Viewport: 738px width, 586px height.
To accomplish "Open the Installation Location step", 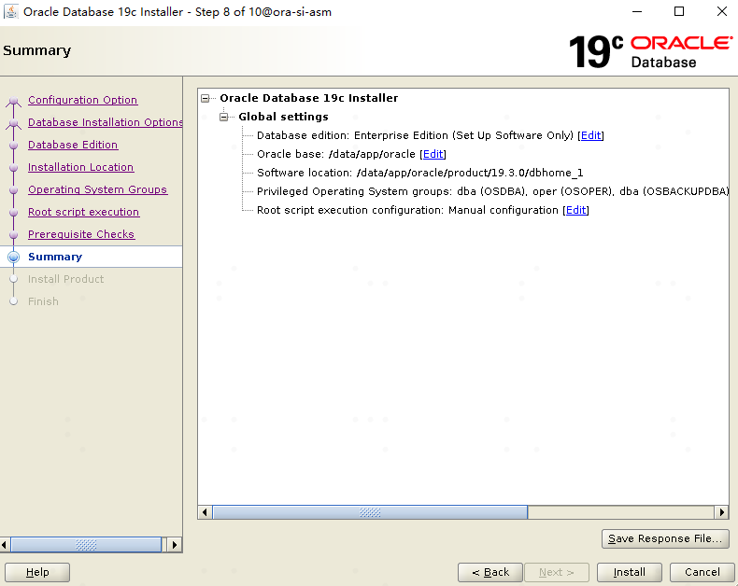I will coord(81,167).
